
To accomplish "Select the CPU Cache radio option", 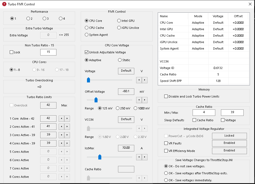I will (87, 28).
